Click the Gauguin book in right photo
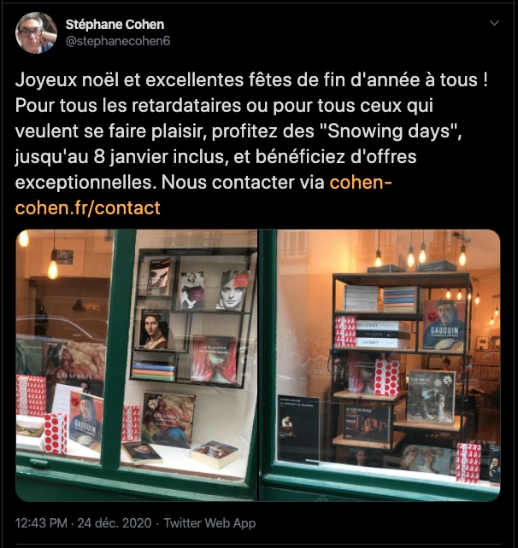This screenshot has width=518, height=548. [x=444, y=326]
